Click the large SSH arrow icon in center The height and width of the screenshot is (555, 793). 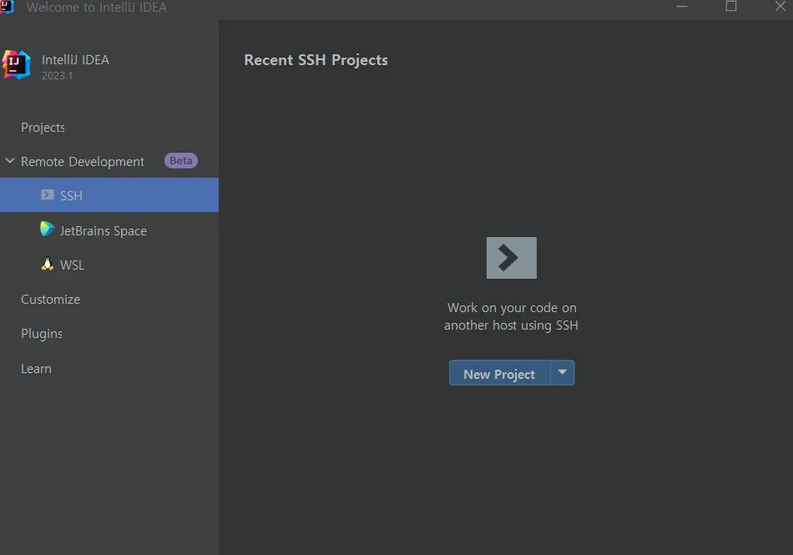tap(512, 258)
